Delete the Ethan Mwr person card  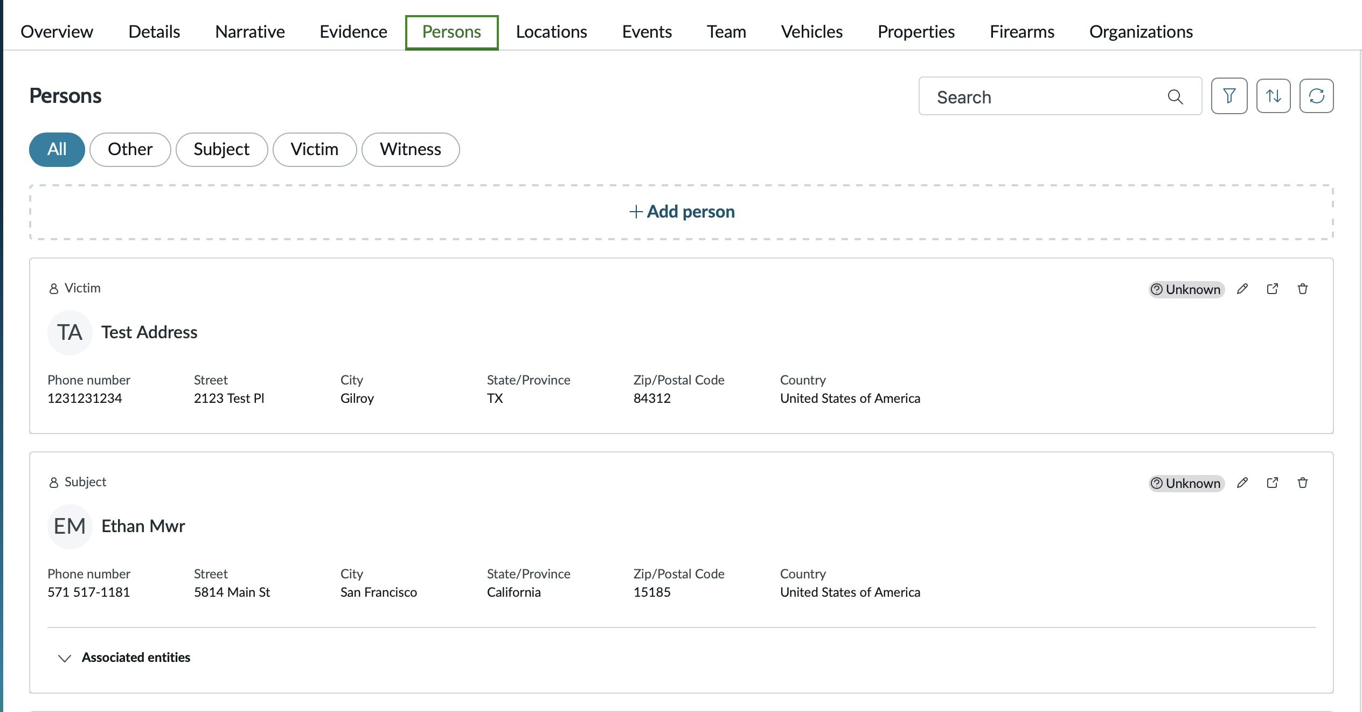point(1303,483)
